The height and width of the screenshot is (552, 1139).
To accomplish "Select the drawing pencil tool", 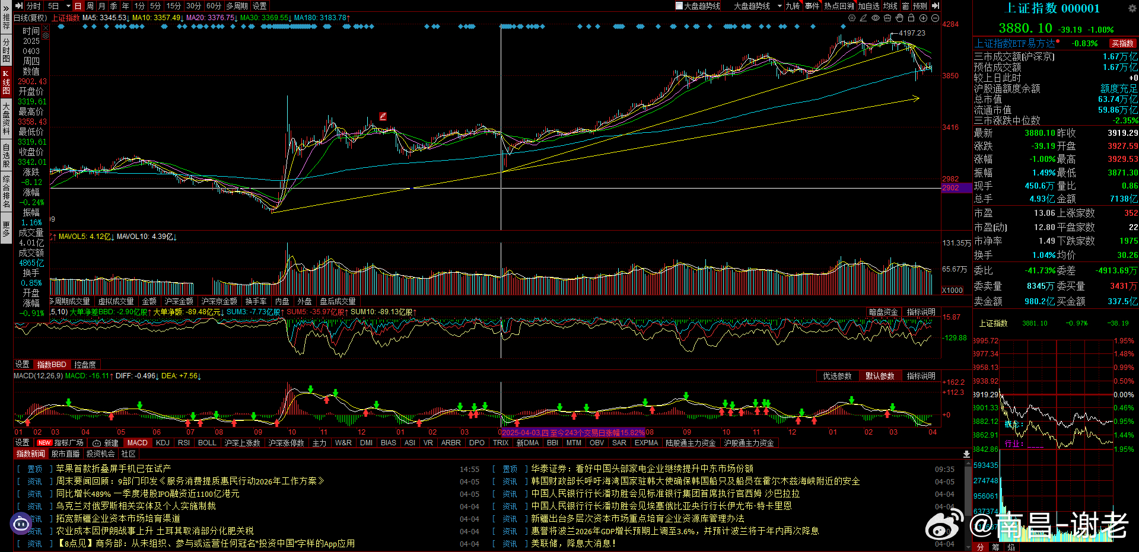I will [x=864, y=18].
